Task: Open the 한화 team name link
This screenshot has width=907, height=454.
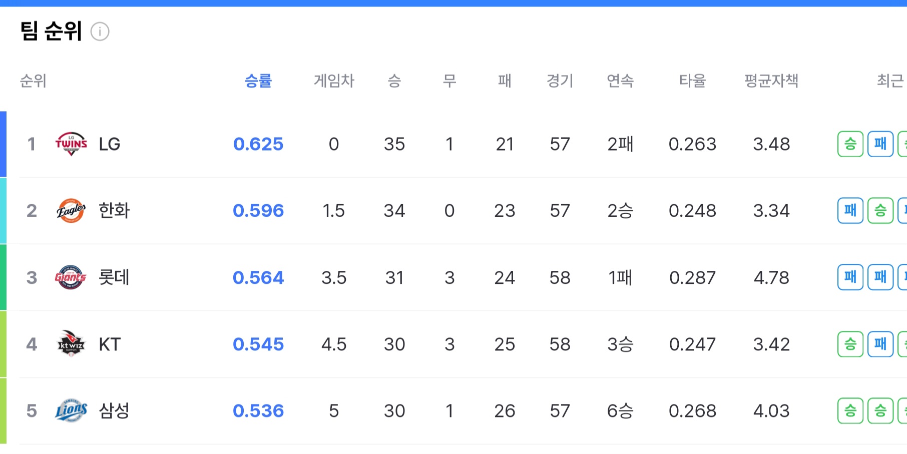Action: click(x=114, y=211)
